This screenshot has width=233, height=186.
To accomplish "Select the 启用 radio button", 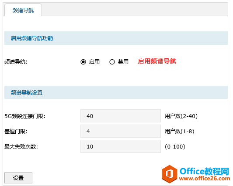I will pos(83,62).
